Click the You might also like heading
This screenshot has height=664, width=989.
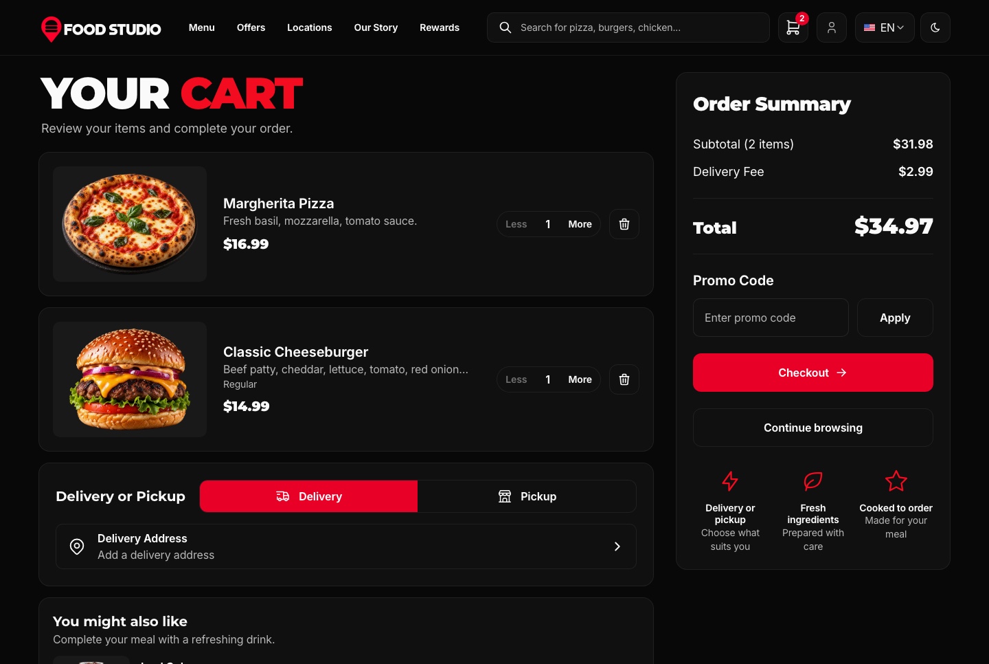click(120, 621)
